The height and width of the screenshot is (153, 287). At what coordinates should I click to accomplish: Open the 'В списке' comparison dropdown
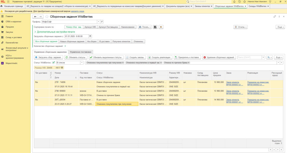click(x=82, y=62)
